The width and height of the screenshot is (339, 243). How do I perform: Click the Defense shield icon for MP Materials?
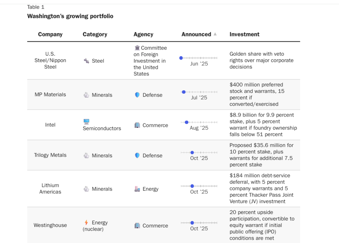coord(137,95)
